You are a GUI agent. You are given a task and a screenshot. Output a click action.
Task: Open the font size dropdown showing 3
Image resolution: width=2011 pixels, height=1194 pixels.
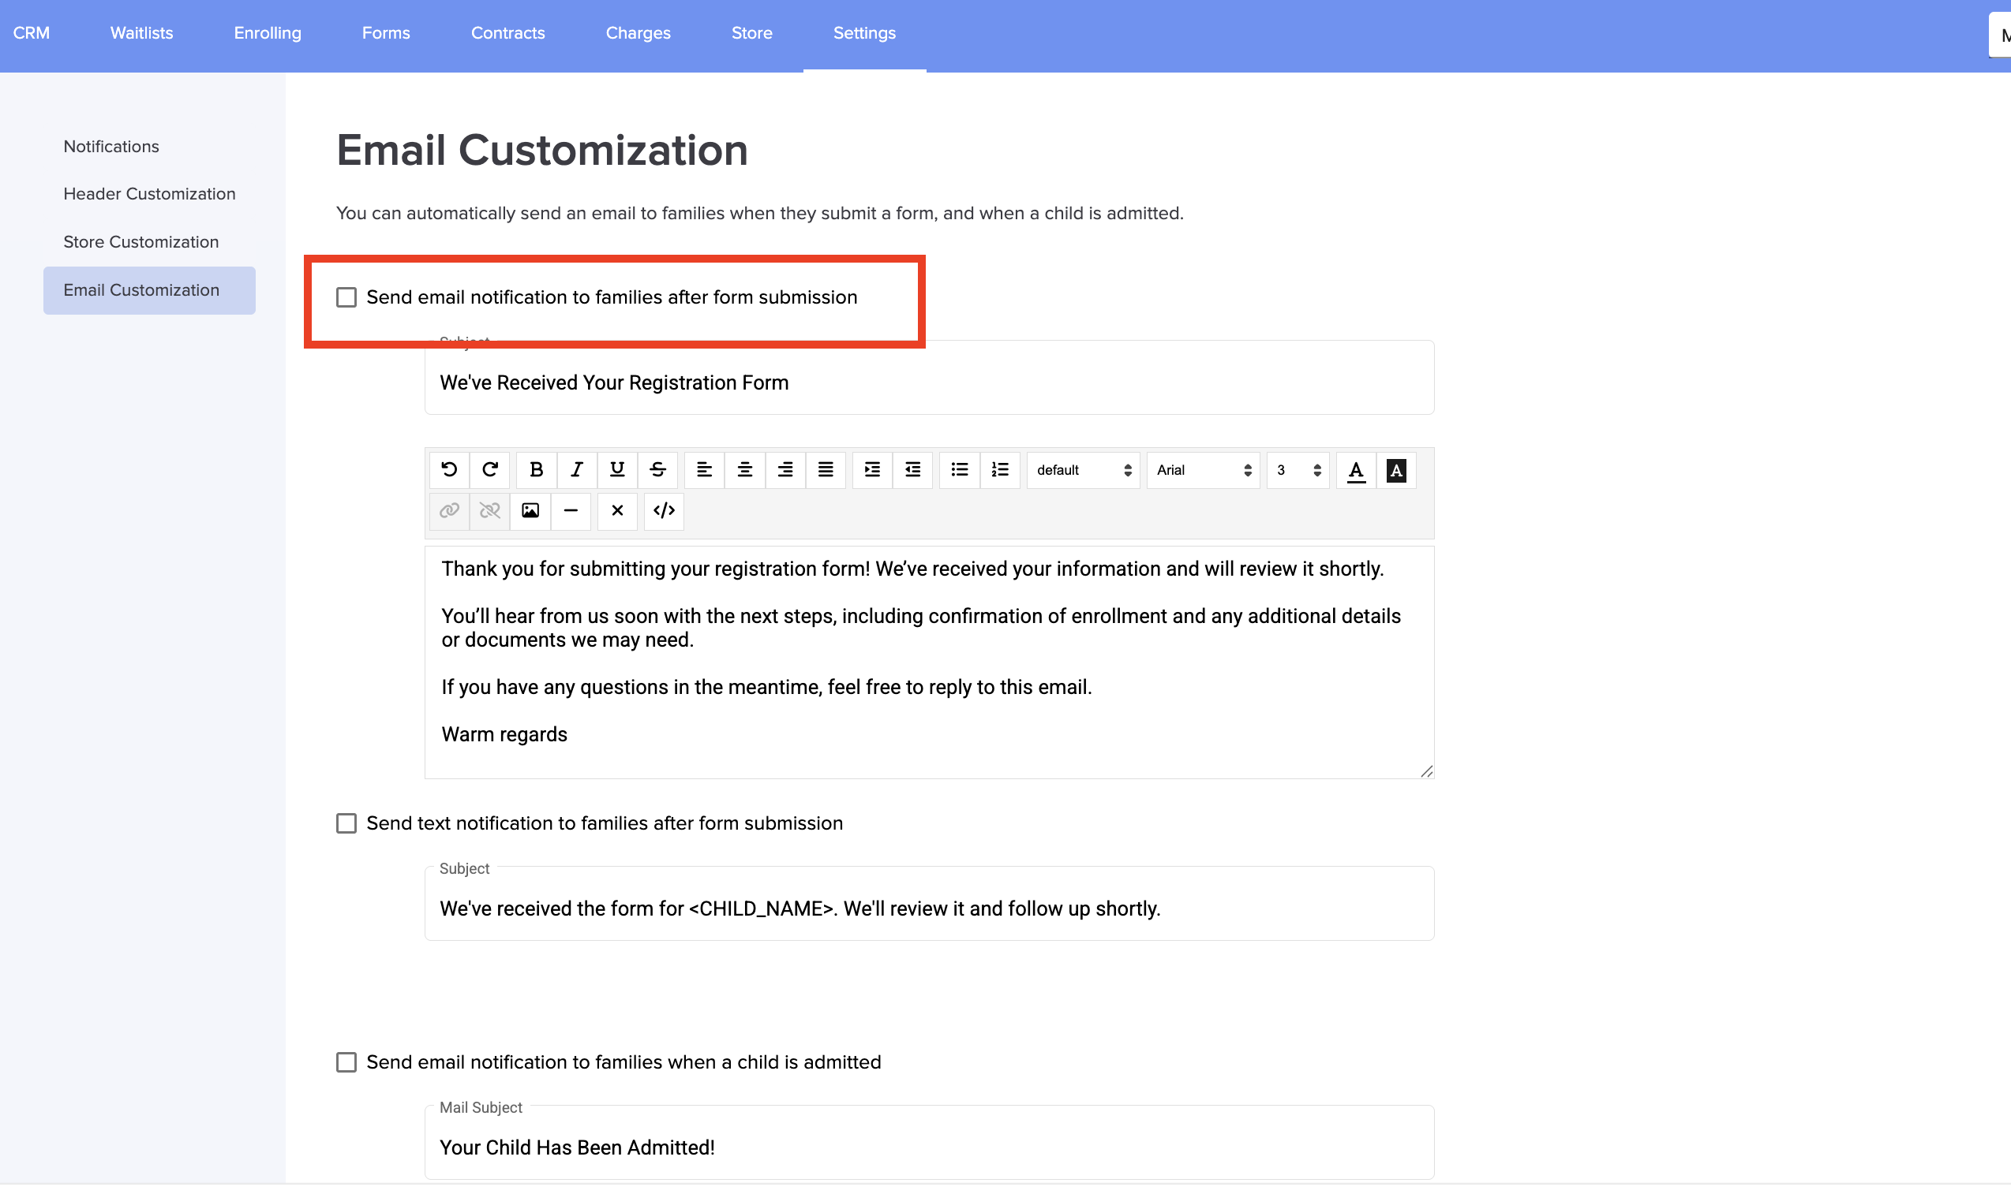pos(1297,471)
